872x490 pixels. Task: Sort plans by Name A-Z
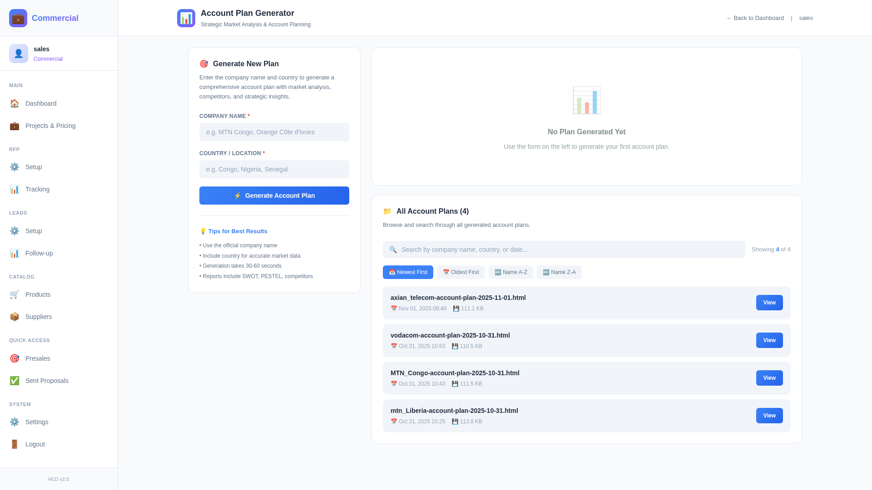click(510, 272)
